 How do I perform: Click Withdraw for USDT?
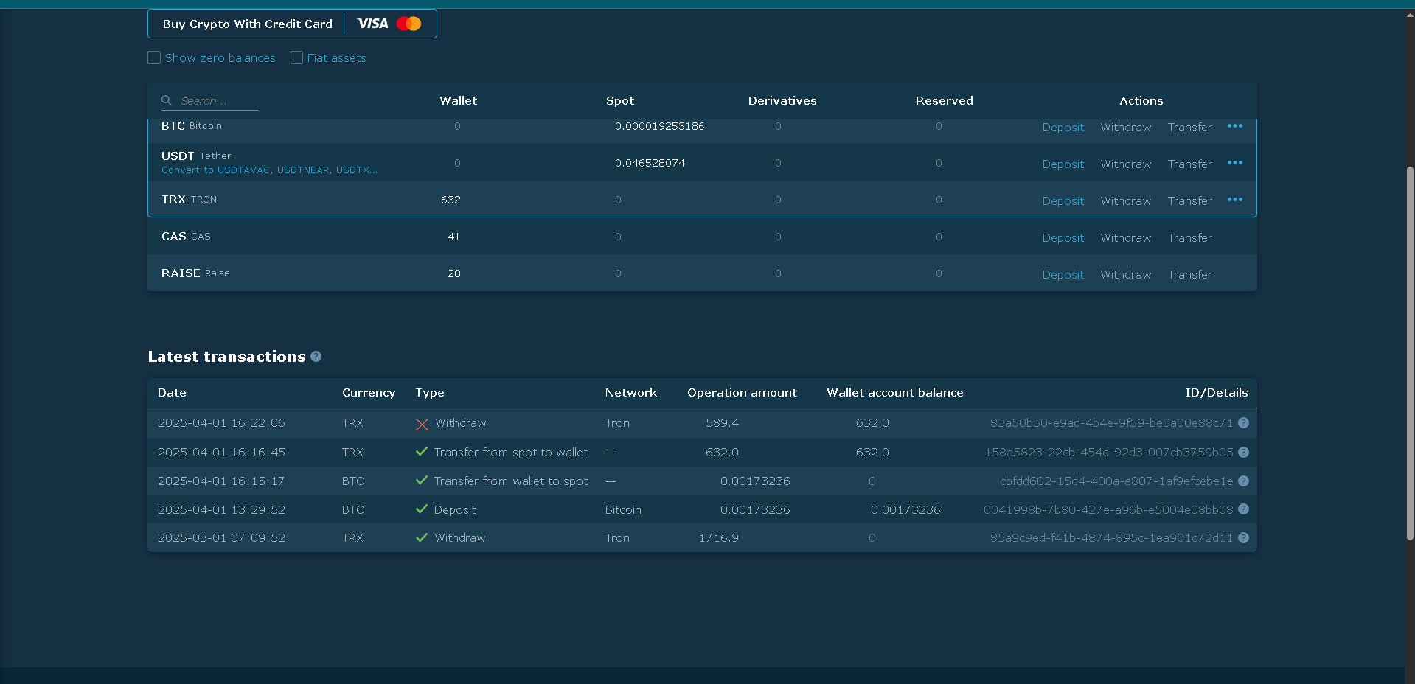tap(1125, 164)
